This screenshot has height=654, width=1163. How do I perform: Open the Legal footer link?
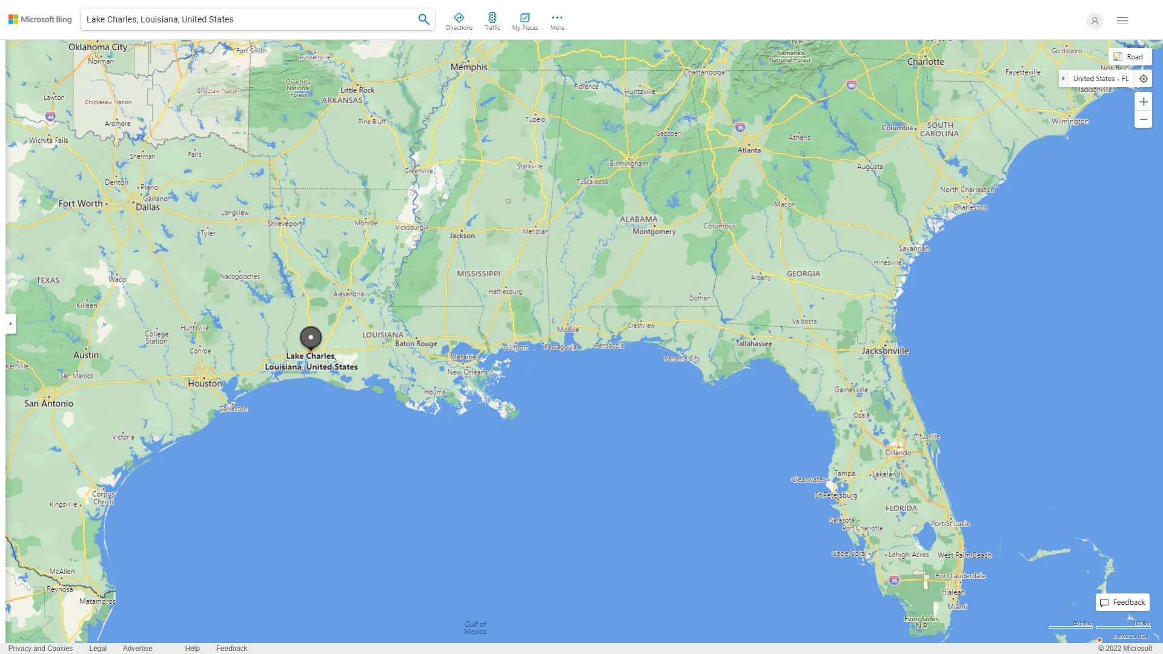[98, 648]
